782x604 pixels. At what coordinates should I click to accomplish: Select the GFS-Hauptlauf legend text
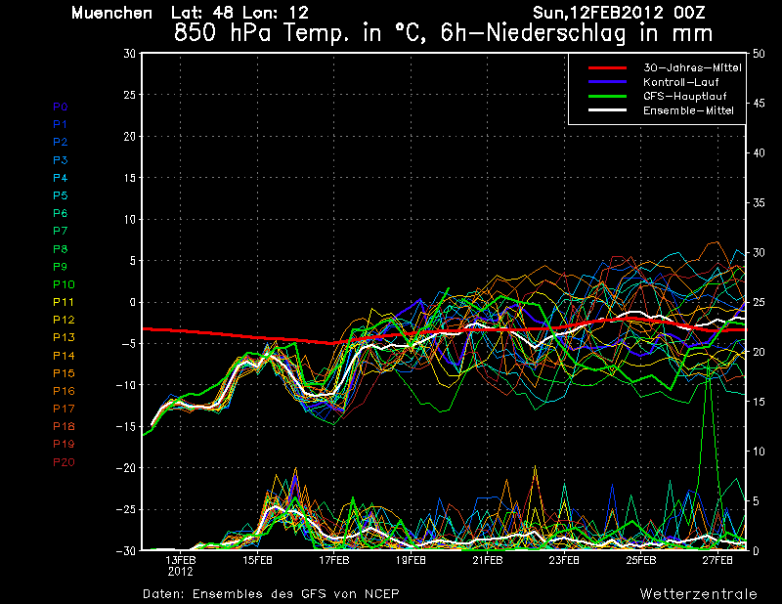(x=685, y=96)
